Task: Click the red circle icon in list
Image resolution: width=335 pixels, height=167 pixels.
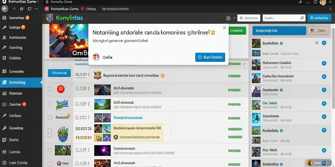Action: [x=61, y=89]
